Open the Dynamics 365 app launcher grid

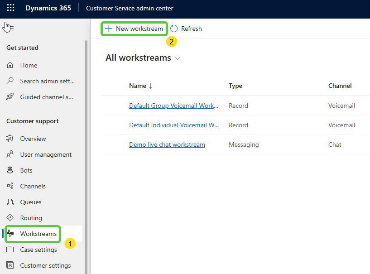(10, 8)
